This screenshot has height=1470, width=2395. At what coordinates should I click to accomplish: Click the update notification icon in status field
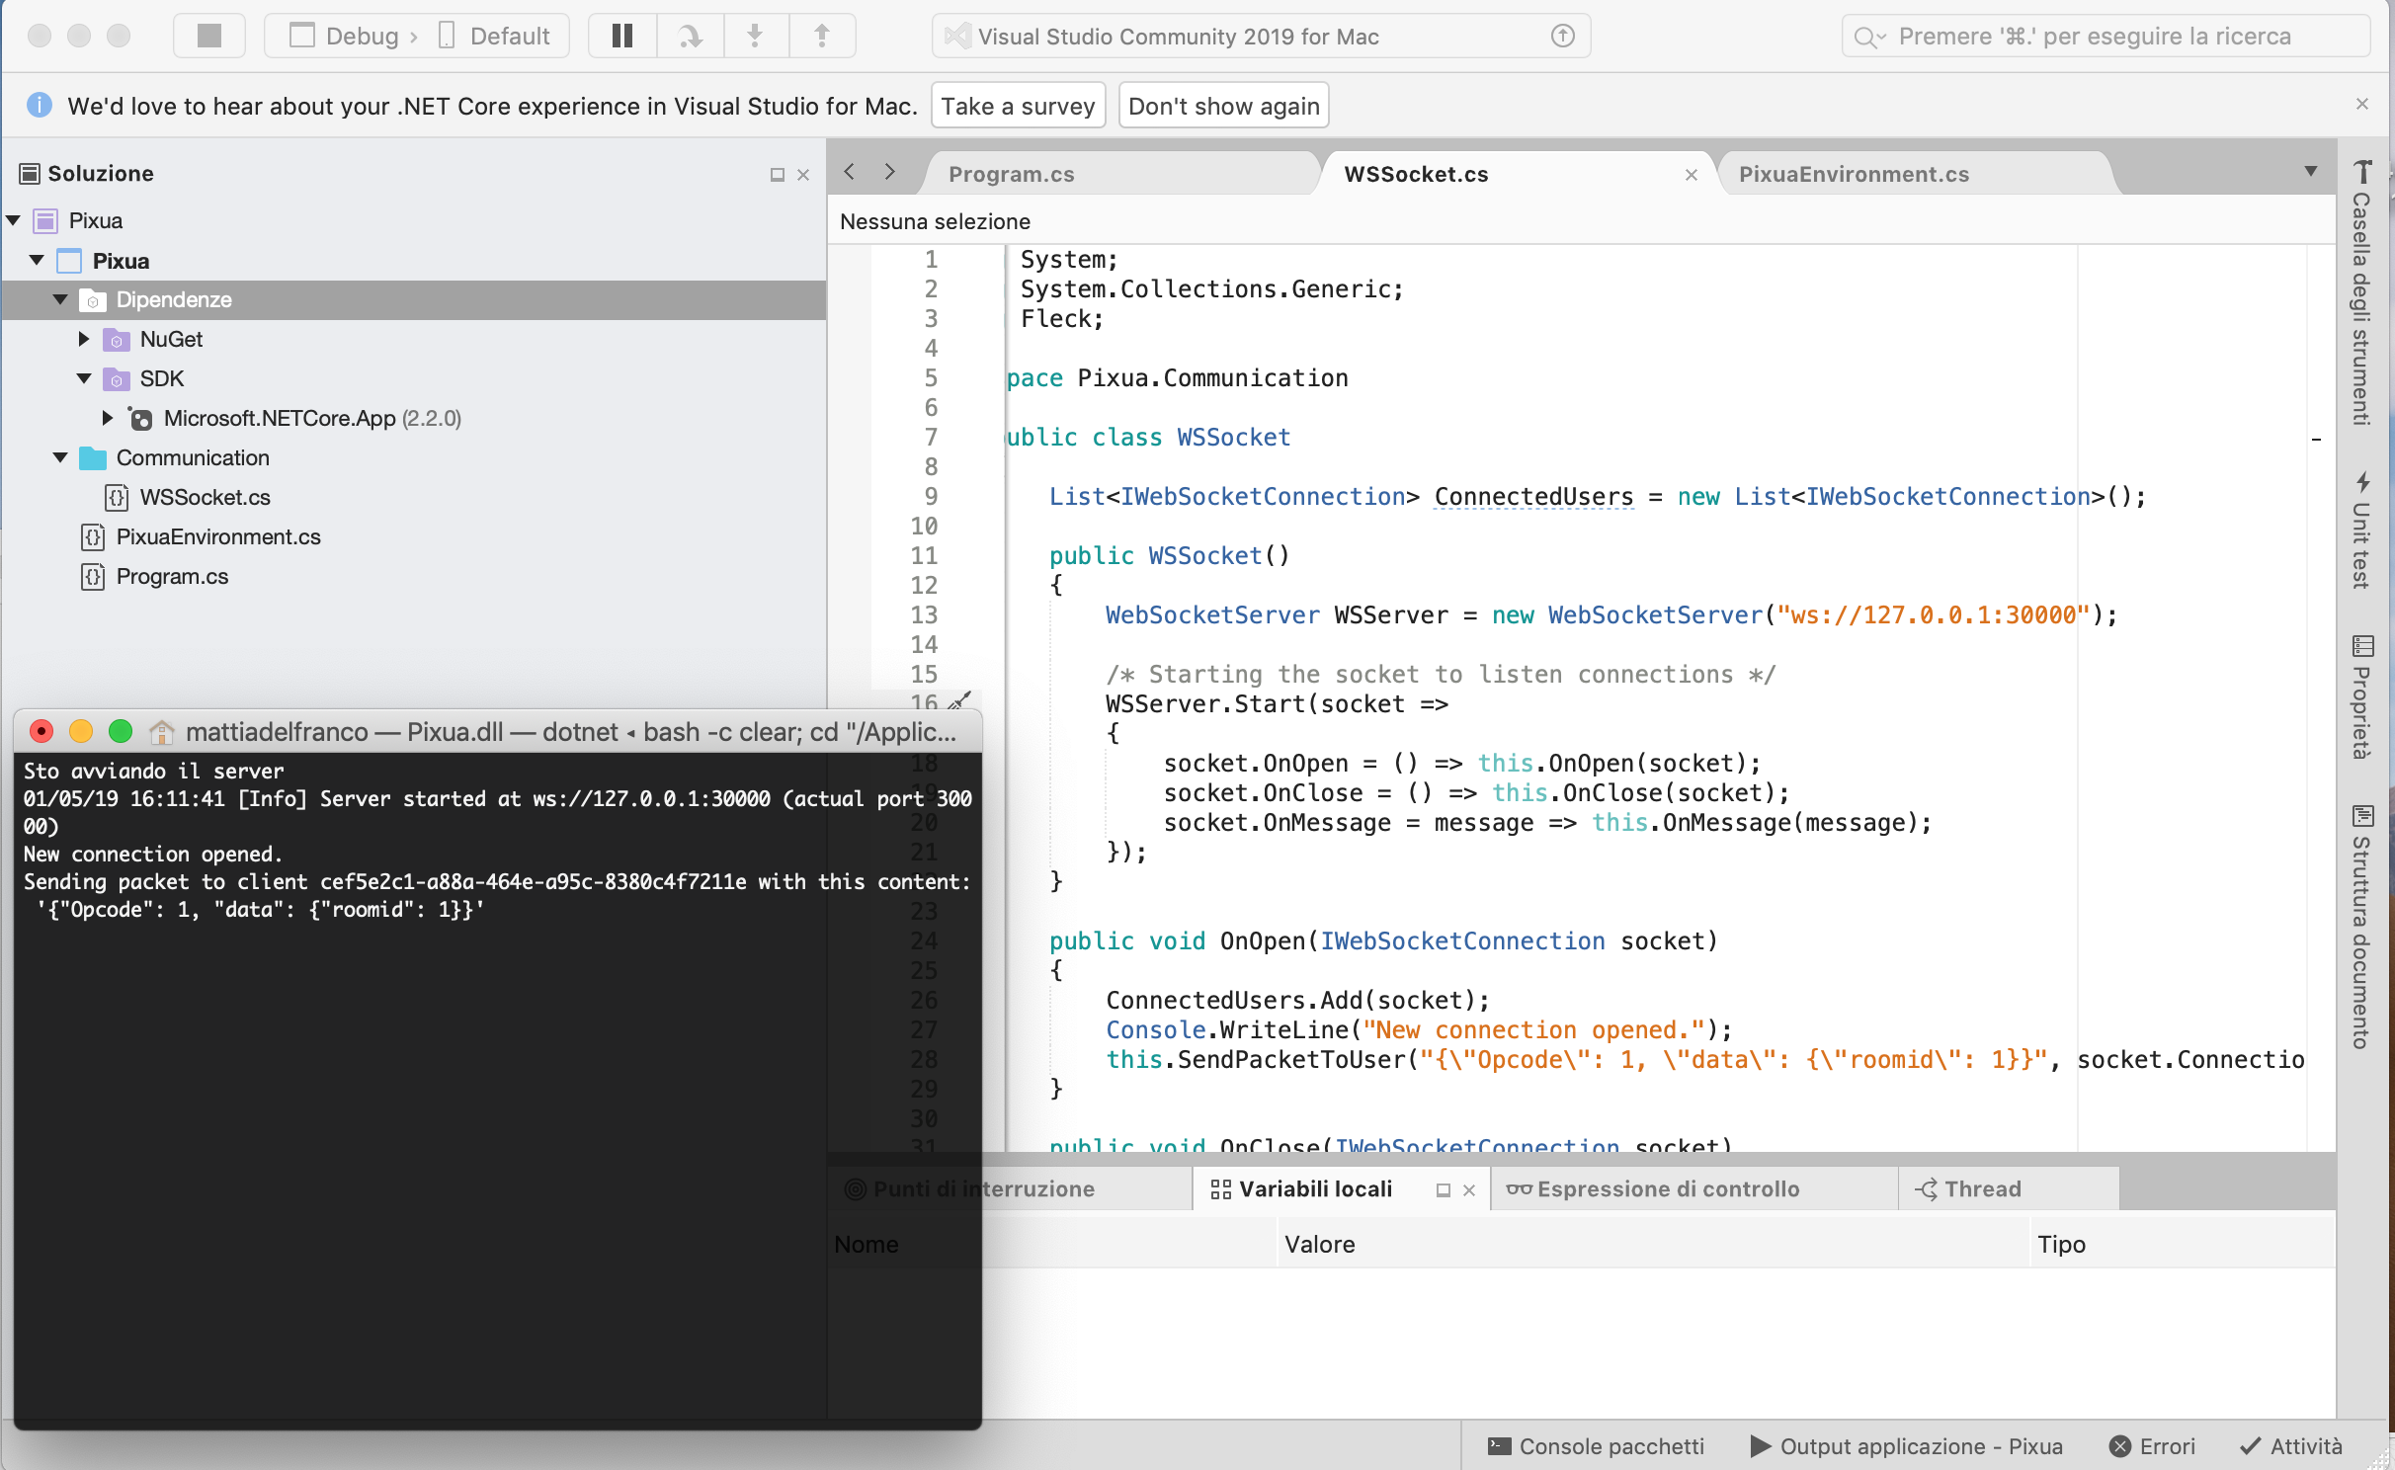click(1562, 37)
